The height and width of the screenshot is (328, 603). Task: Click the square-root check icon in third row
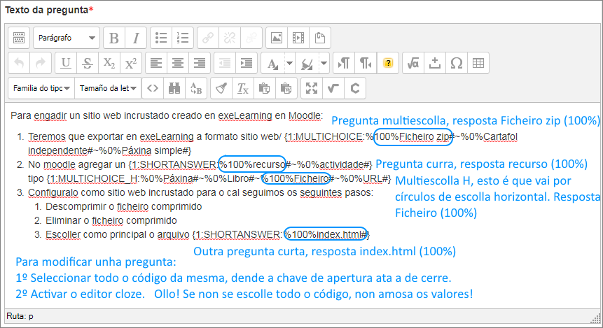pyautogui.click(x=333, y=88)
